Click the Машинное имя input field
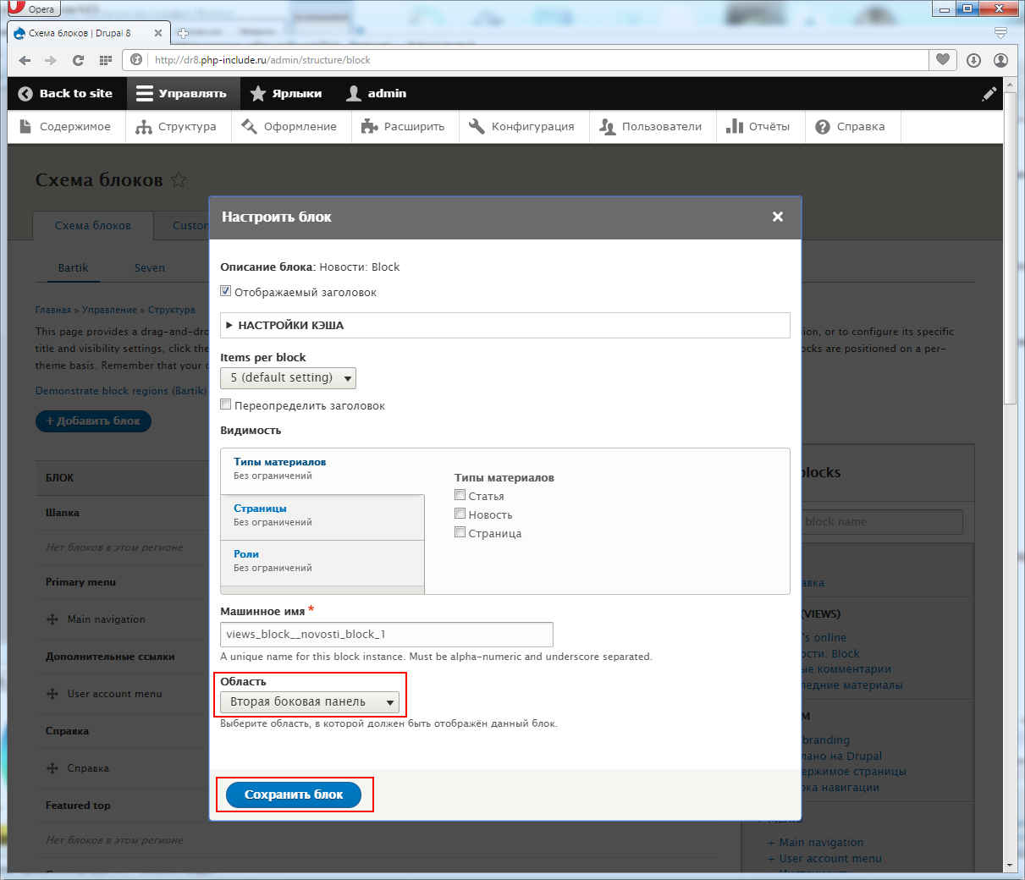This screenshot has height=880, width=1025. pos(387,635)
